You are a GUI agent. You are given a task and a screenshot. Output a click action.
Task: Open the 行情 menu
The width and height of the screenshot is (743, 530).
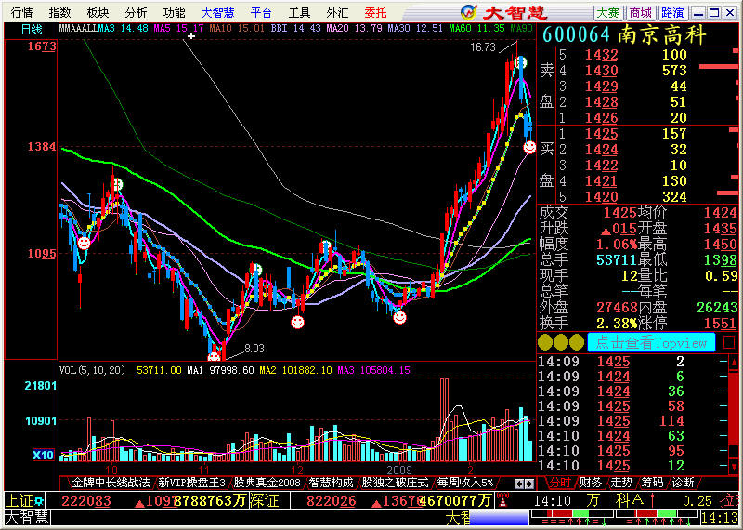21,12
